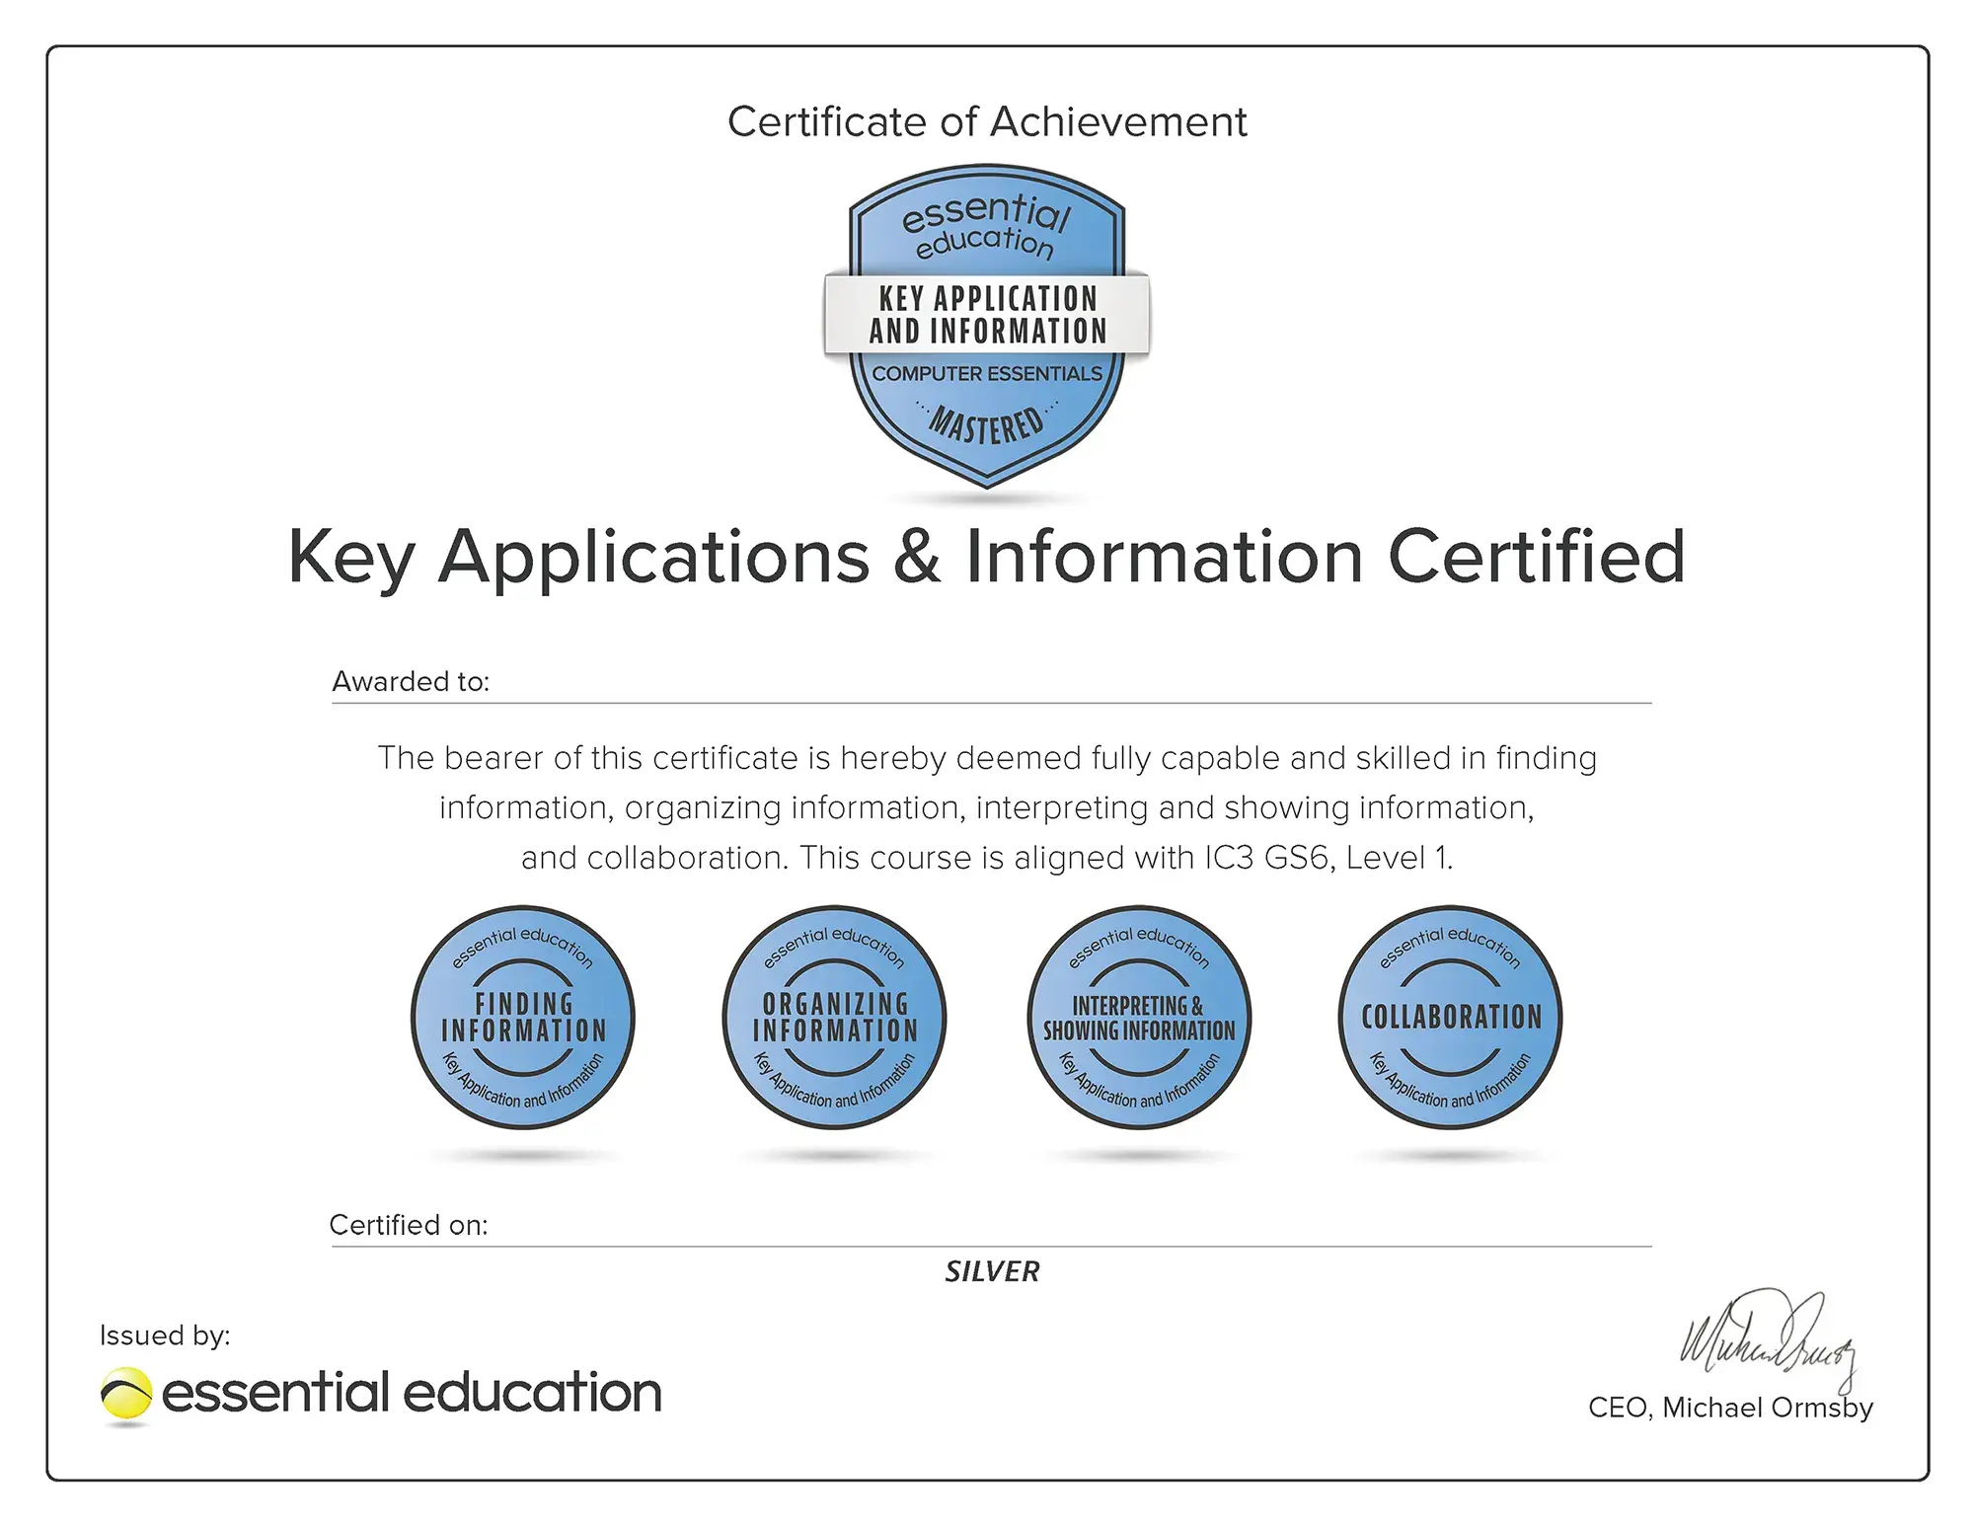Image resolution: width=1974 pixels, height=1526 pixels.
Task: Click the Interpreting & Showing Information badge
Action: tap(1139, 1018)
